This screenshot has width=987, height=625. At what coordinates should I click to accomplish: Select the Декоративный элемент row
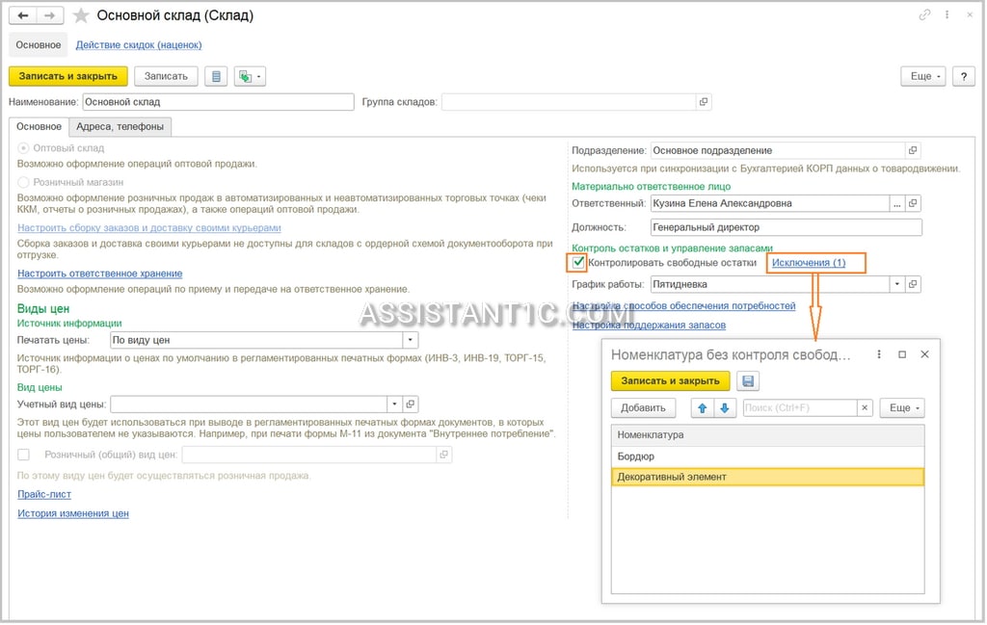point(768,478)
